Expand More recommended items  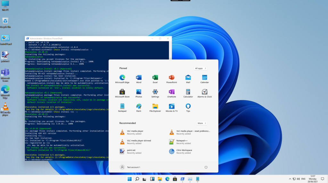coord(201,123)
